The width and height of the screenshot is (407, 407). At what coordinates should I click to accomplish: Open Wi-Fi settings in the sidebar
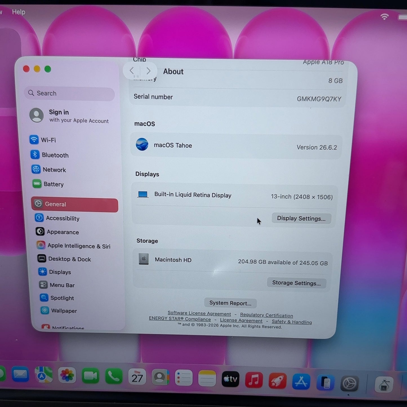pyautogui.click(x=43, y=140)
